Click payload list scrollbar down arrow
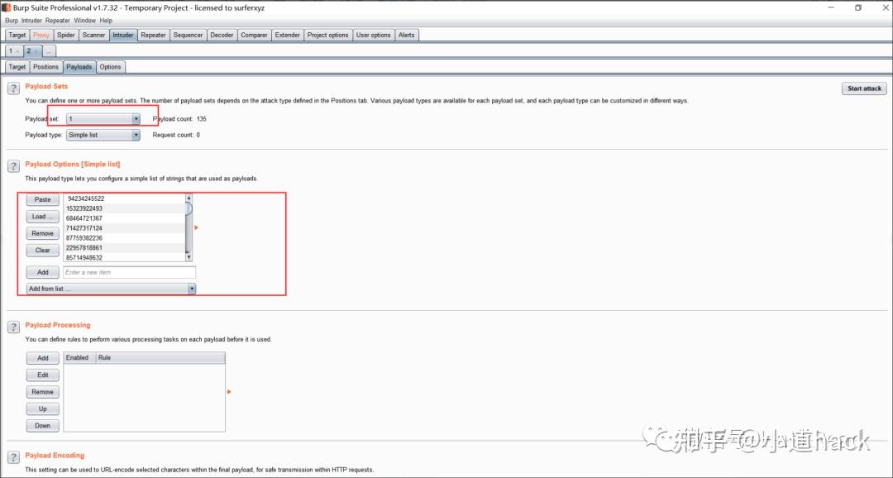This screenshot has width=893, height=478. point(189,257)
